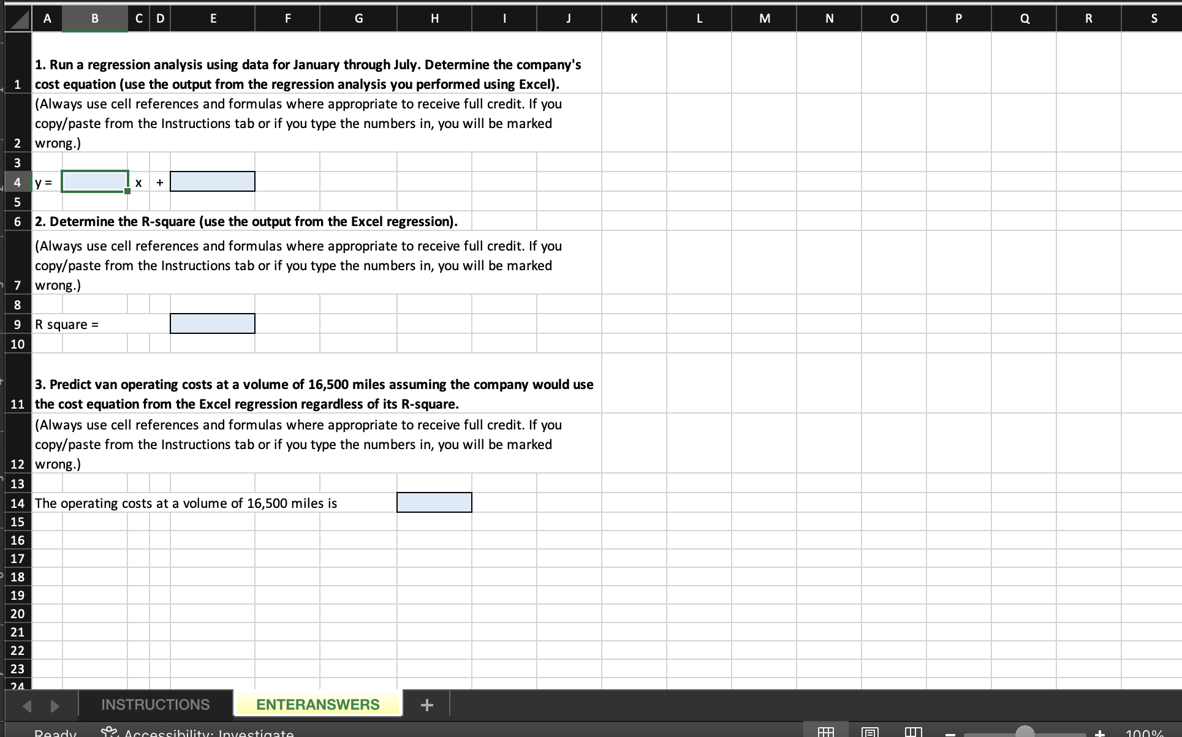Select row 20 header
The width and height of the screenshot is (1182, 737).
(17, 613)
